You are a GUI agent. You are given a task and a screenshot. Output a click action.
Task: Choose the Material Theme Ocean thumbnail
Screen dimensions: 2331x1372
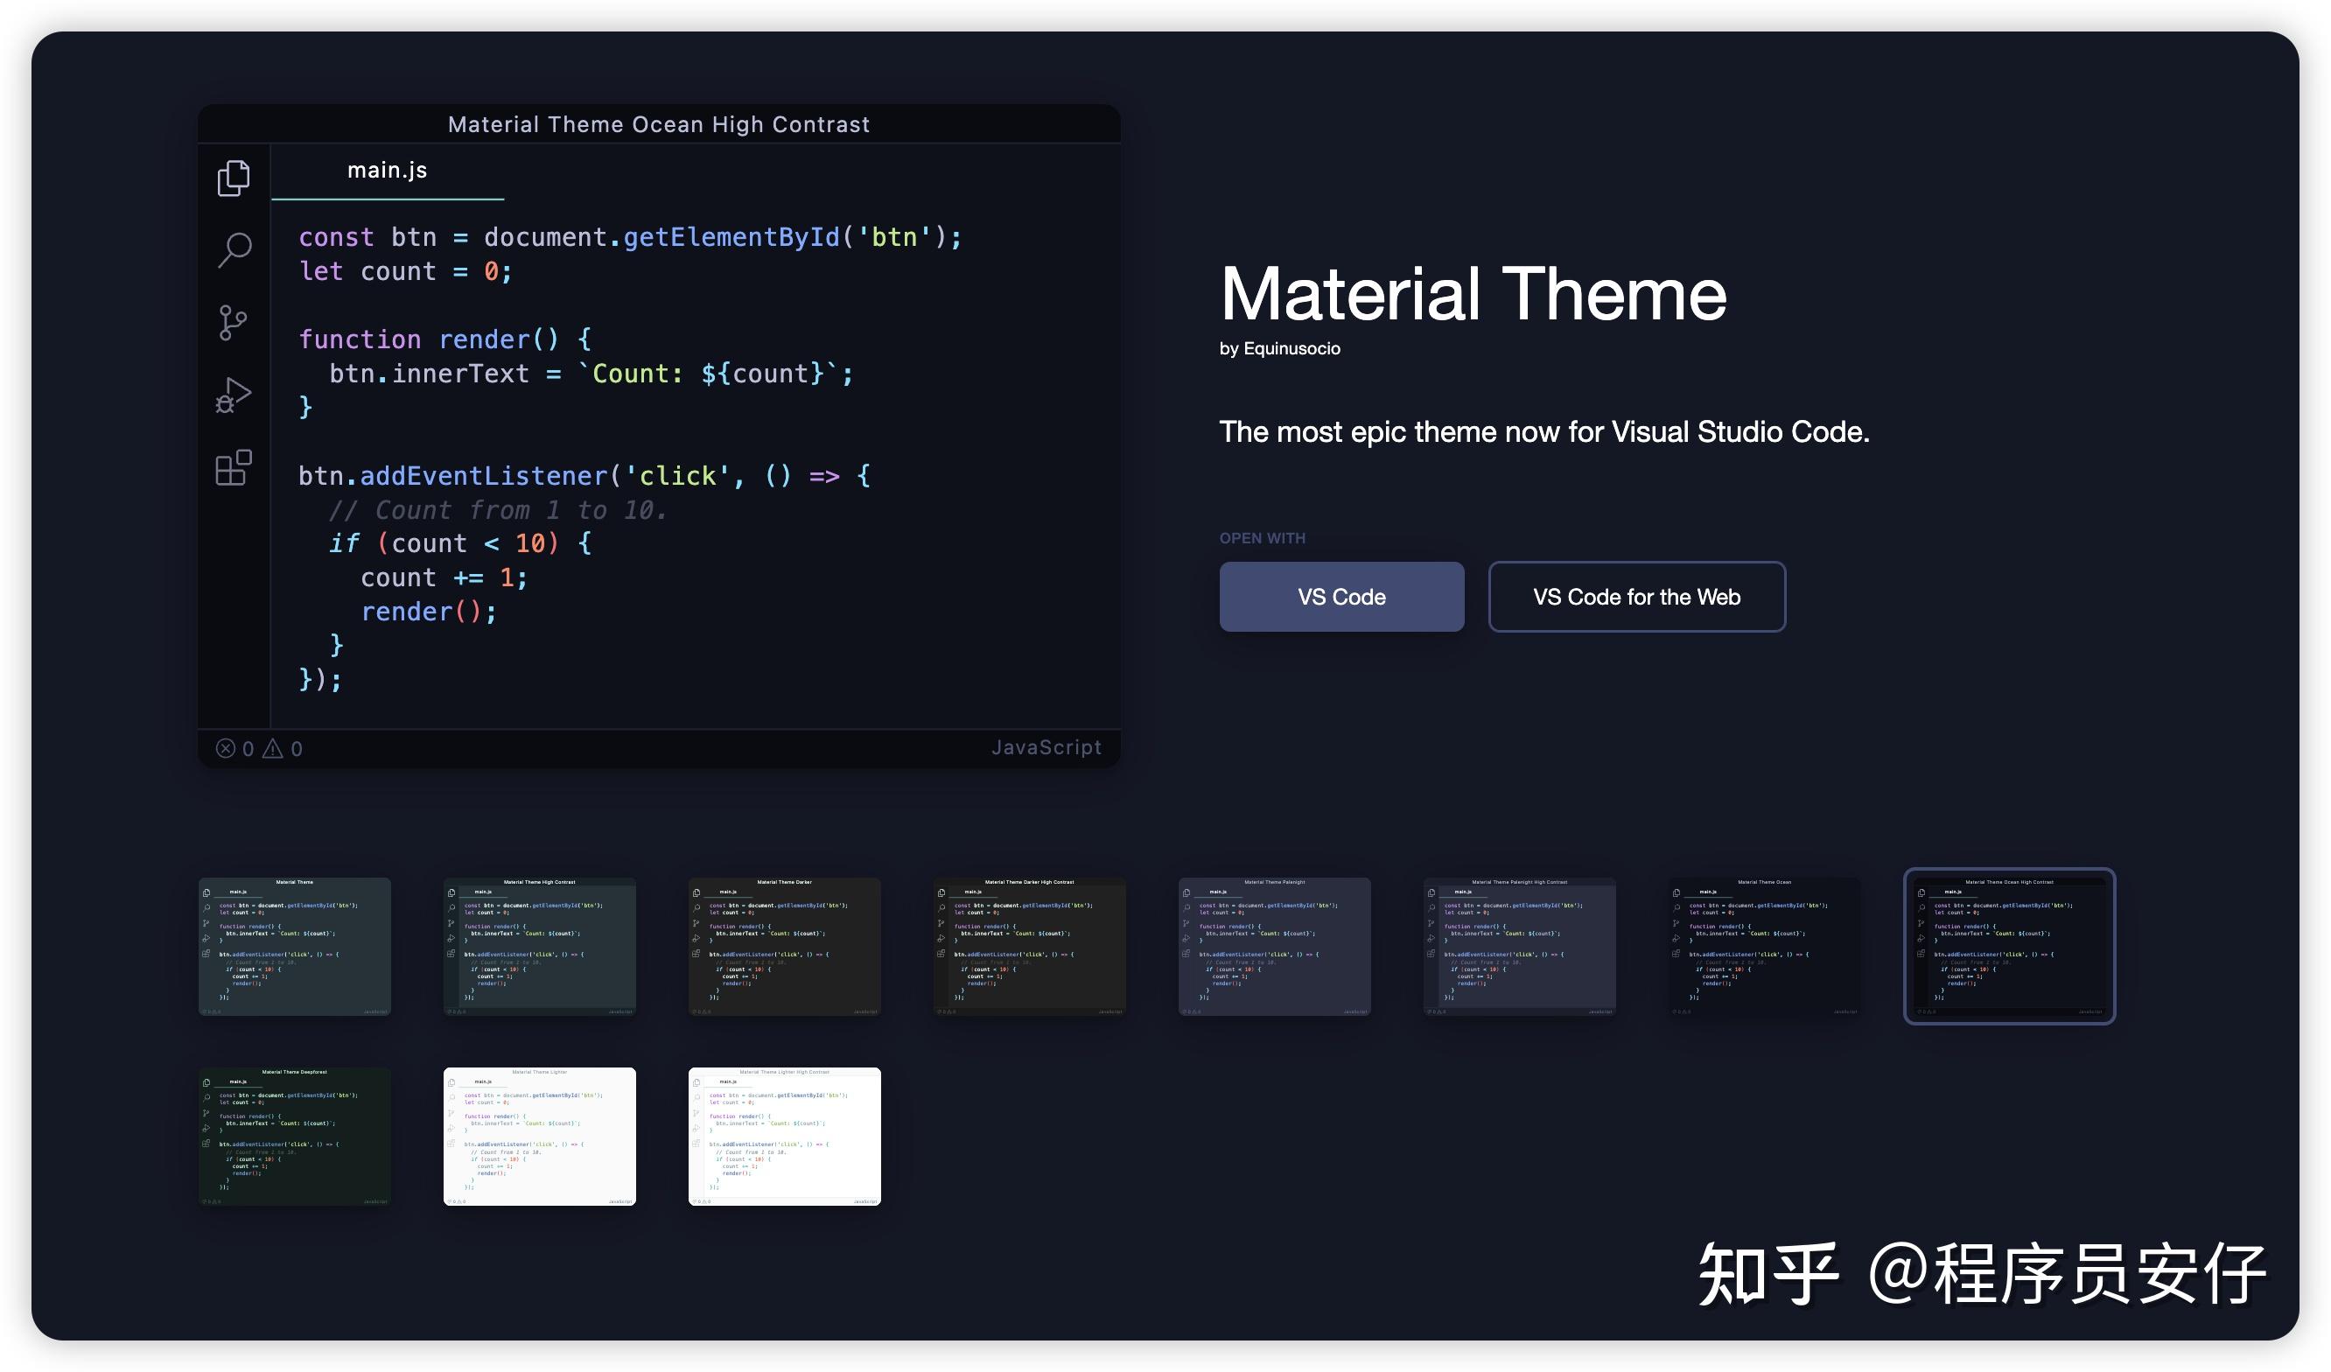click(x=1764, y=946)
